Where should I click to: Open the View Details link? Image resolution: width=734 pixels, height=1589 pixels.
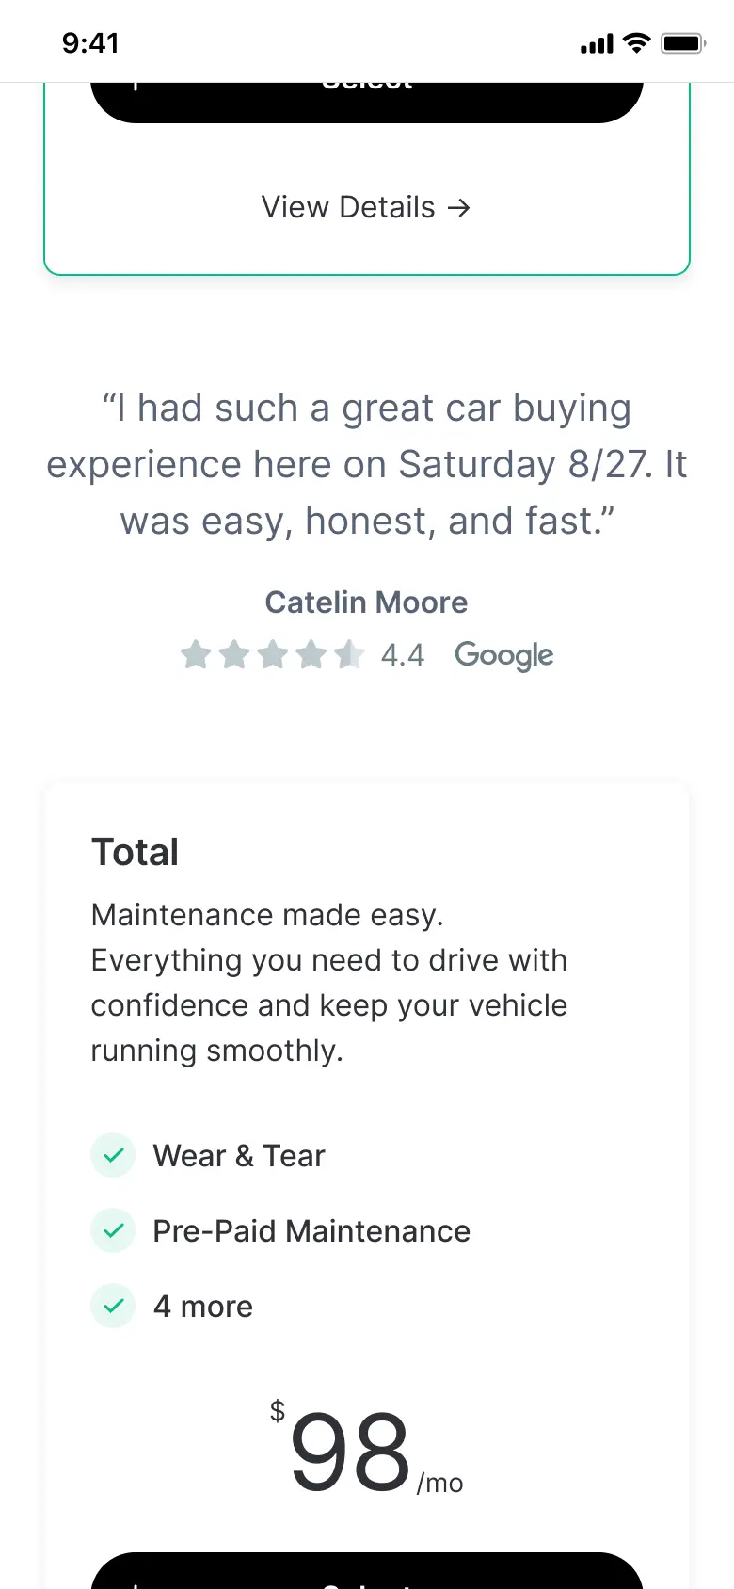coord(349,207)
